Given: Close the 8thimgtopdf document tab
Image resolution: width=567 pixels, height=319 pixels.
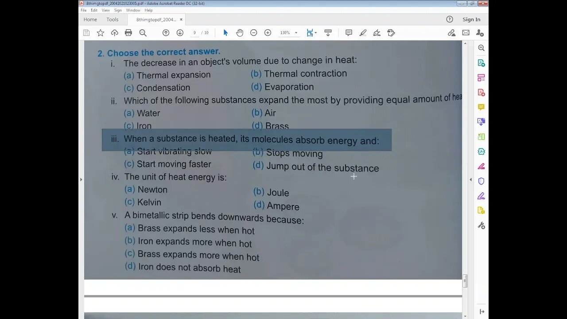Looking at the screenshot, I should point(181,19).
